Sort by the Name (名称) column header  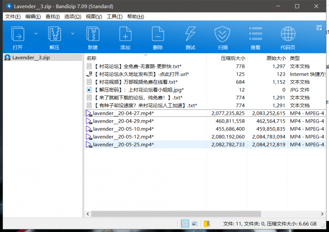tap(92, 58)
